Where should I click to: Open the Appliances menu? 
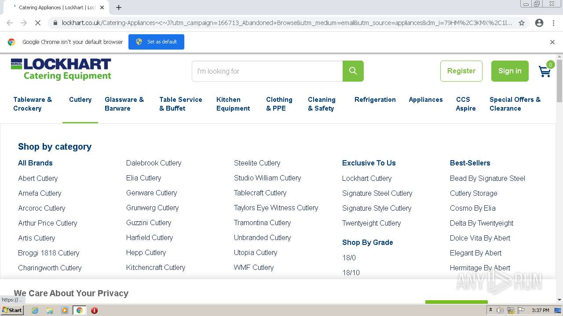tap(426, 100)
